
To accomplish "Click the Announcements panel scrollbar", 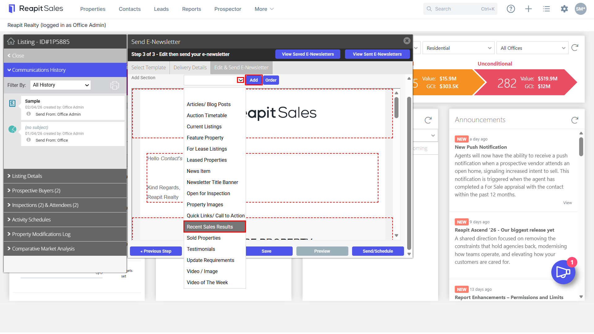I will click(581, 147).
